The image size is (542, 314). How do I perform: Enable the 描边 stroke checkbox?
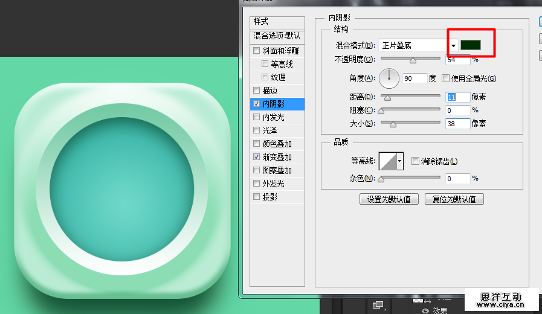(x=256, y=91)
